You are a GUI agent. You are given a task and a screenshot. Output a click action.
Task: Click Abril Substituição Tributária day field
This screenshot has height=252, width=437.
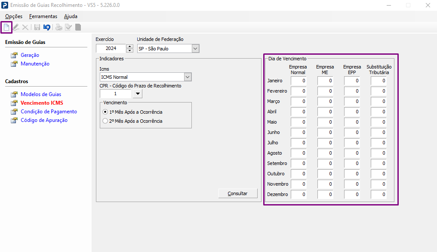[x=379, y=112]
